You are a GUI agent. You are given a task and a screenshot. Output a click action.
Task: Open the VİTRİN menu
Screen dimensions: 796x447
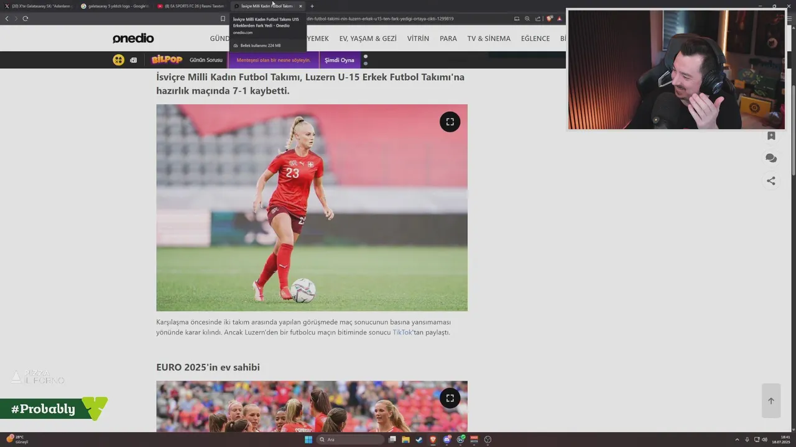(418, 38)
